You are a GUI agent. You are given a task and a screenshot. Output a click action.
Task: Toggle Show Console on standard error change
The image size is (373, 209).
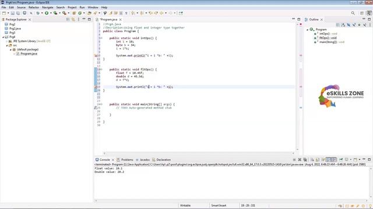pos(334,160)
